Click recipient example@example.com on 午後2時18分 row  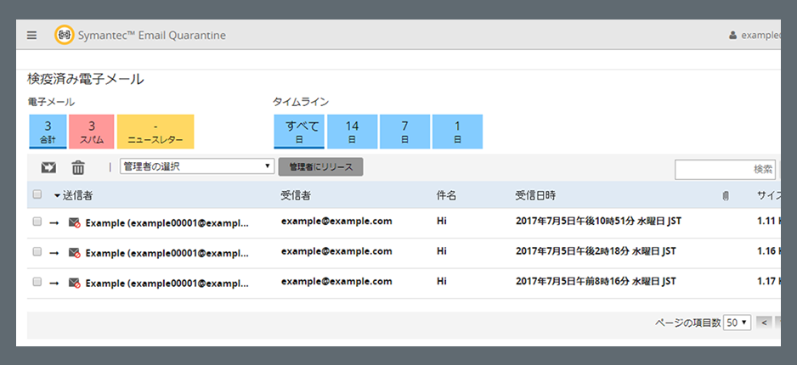point(336,250)
